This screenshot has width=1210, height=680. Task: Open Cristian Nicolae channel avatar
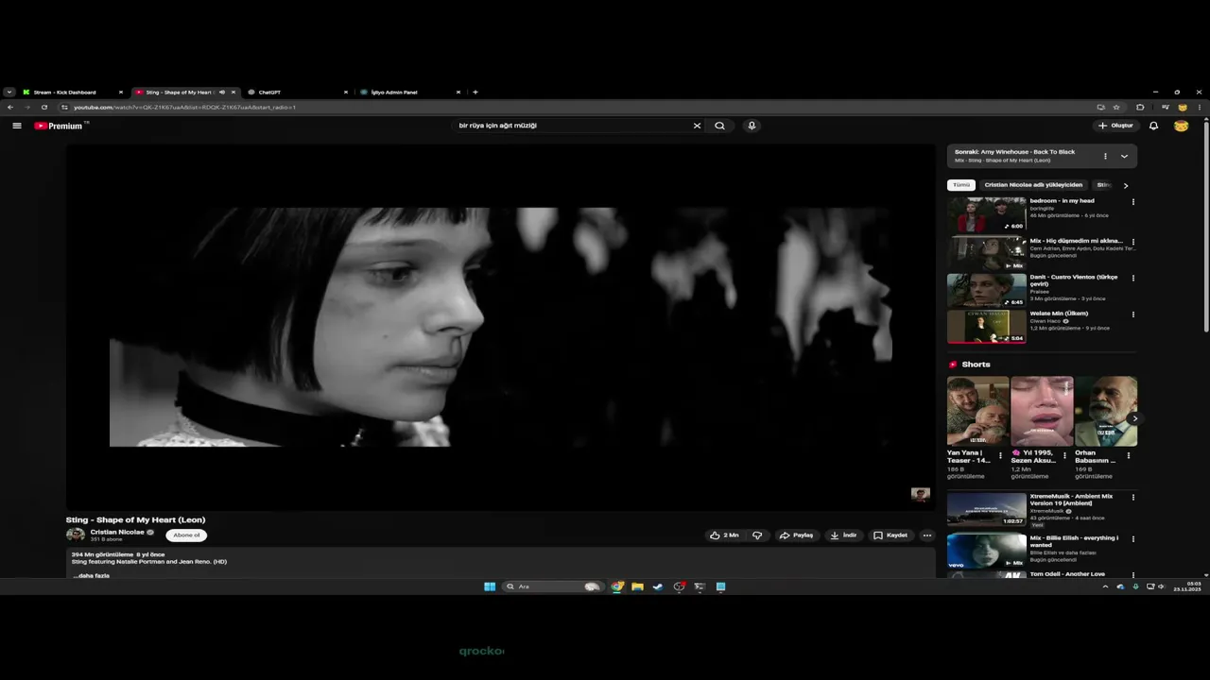[x=76, y=535]
